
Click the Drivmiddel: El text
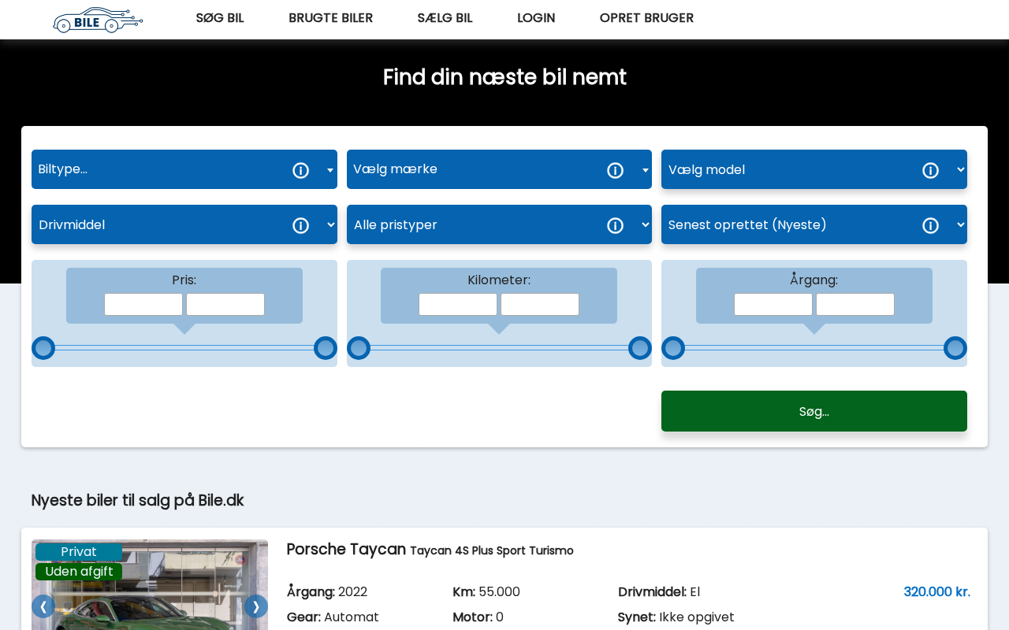tap(659, 592)
